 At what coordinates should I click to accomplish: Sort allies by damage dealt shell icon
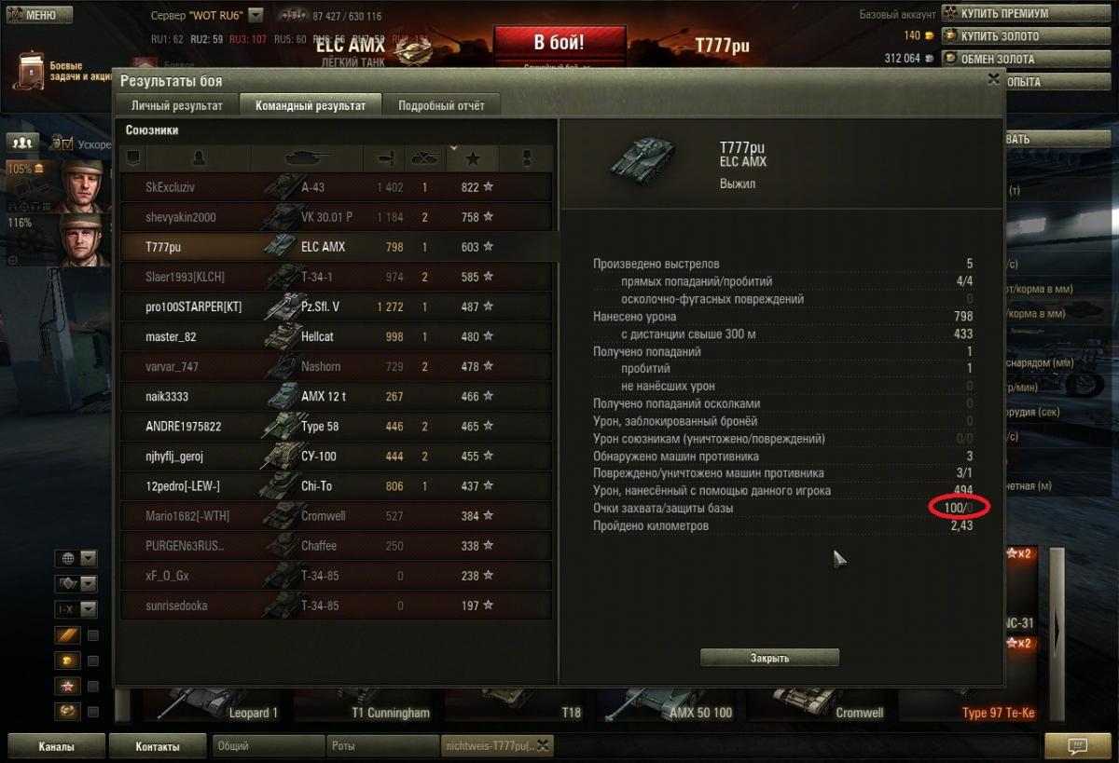pos(386,158)
